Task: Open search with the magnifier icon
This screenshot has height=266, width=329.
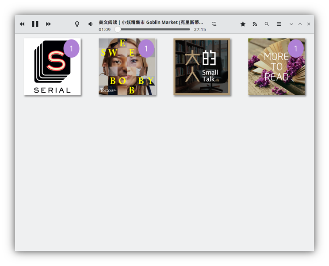Action: [x=267, y=24]
